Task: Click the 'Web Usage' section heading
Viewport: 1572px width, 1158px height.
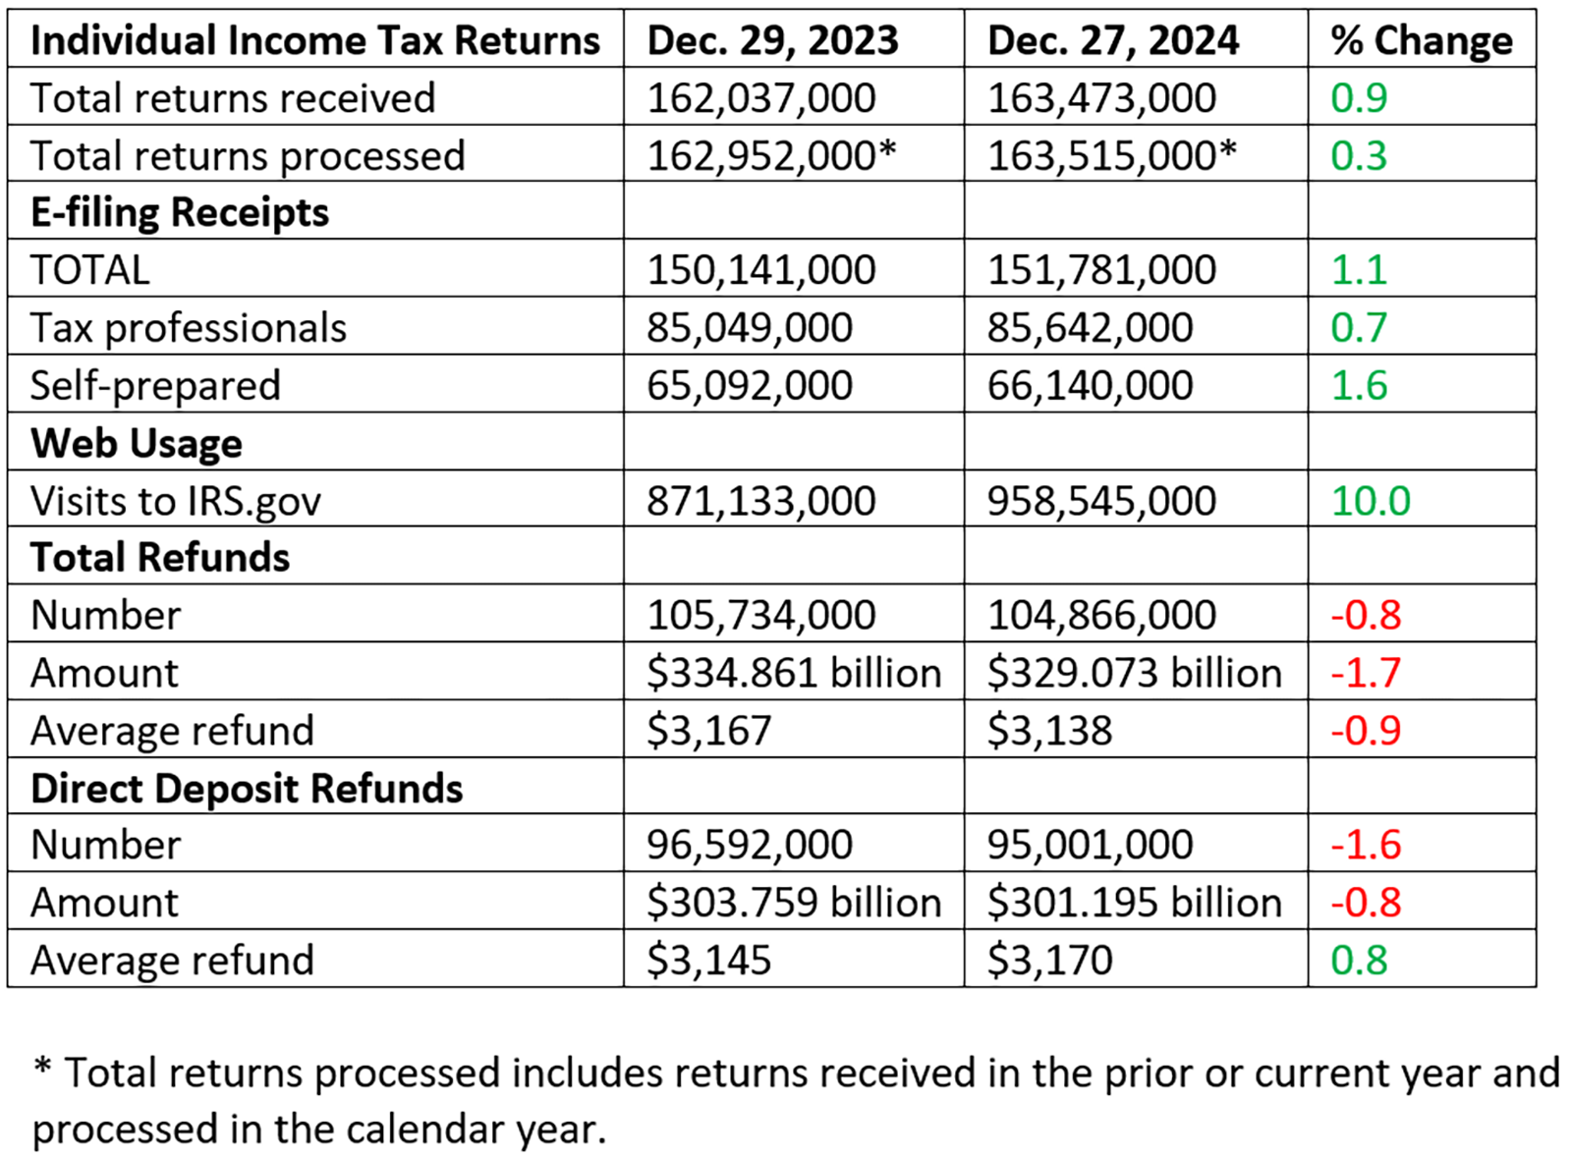Action: 137,443
